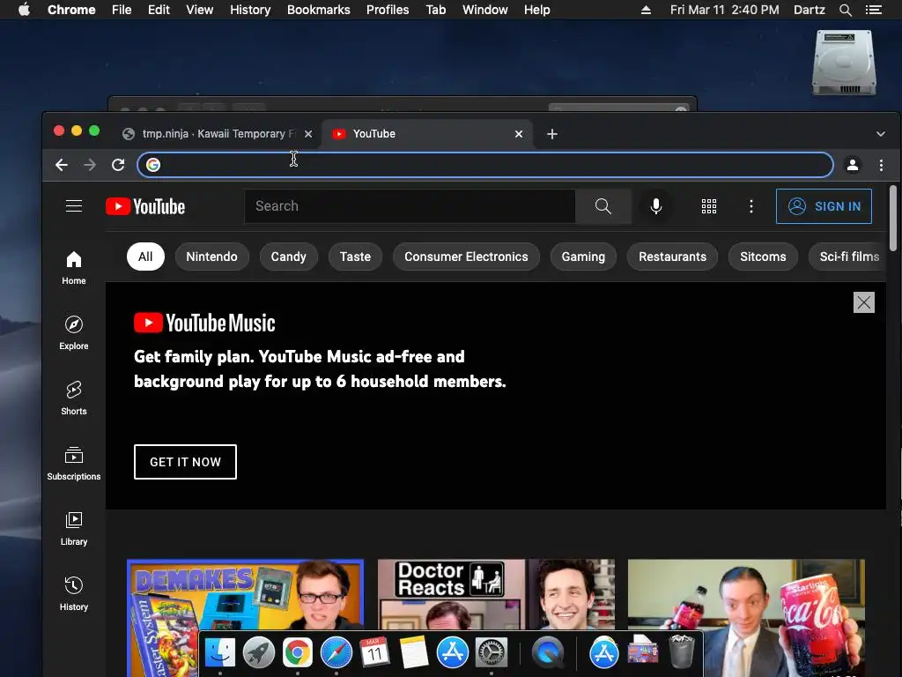Select the All filter chip
This screenshot has height=677, width=902.
coord(145,257)
